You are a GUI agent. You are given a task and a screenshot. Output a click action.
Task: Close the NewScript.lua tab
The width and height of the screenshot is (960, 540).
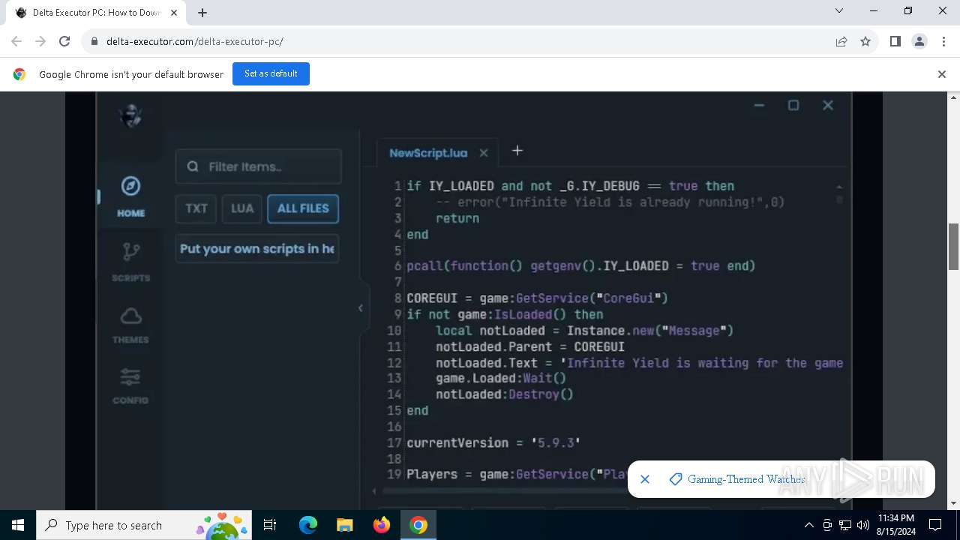(x=484, y=153)
